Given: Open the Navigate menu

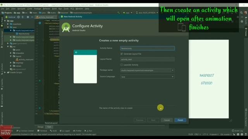Looking at the screenshot, I should pyautogui.click(x=21, y=8).
